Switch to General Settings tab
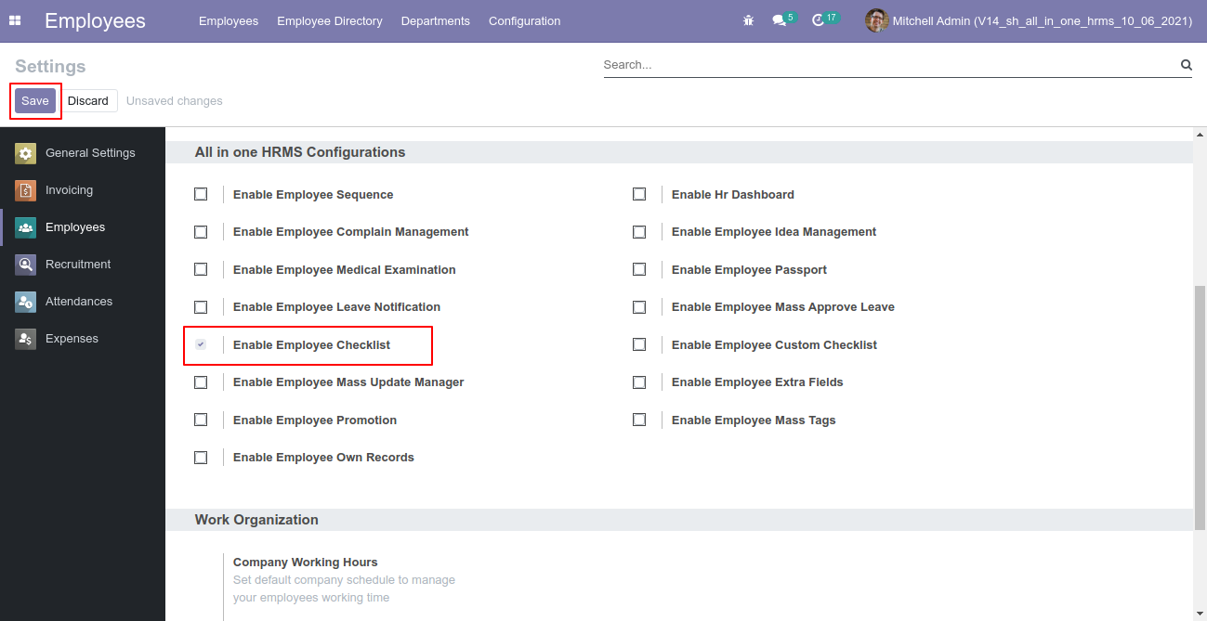The image size is (1207, 621). (83, 153)
